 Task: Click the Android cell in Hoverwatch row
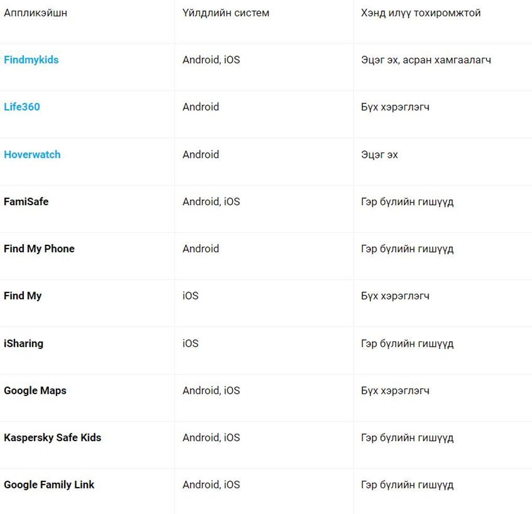201,154
